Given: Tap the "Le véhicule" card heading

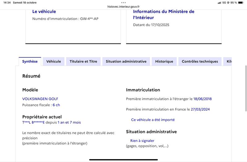Looking at the screenshot, I should (x=44, y=11).
